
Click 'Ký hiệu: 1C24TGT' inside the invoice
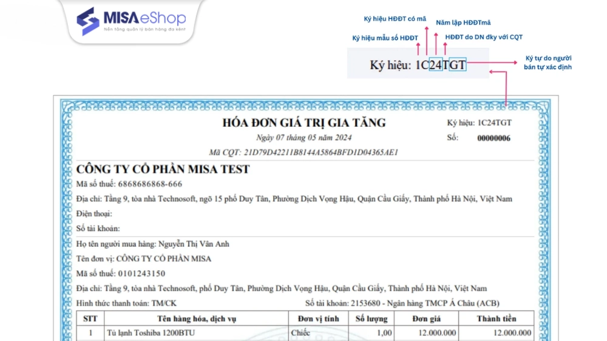click(480, 123)
